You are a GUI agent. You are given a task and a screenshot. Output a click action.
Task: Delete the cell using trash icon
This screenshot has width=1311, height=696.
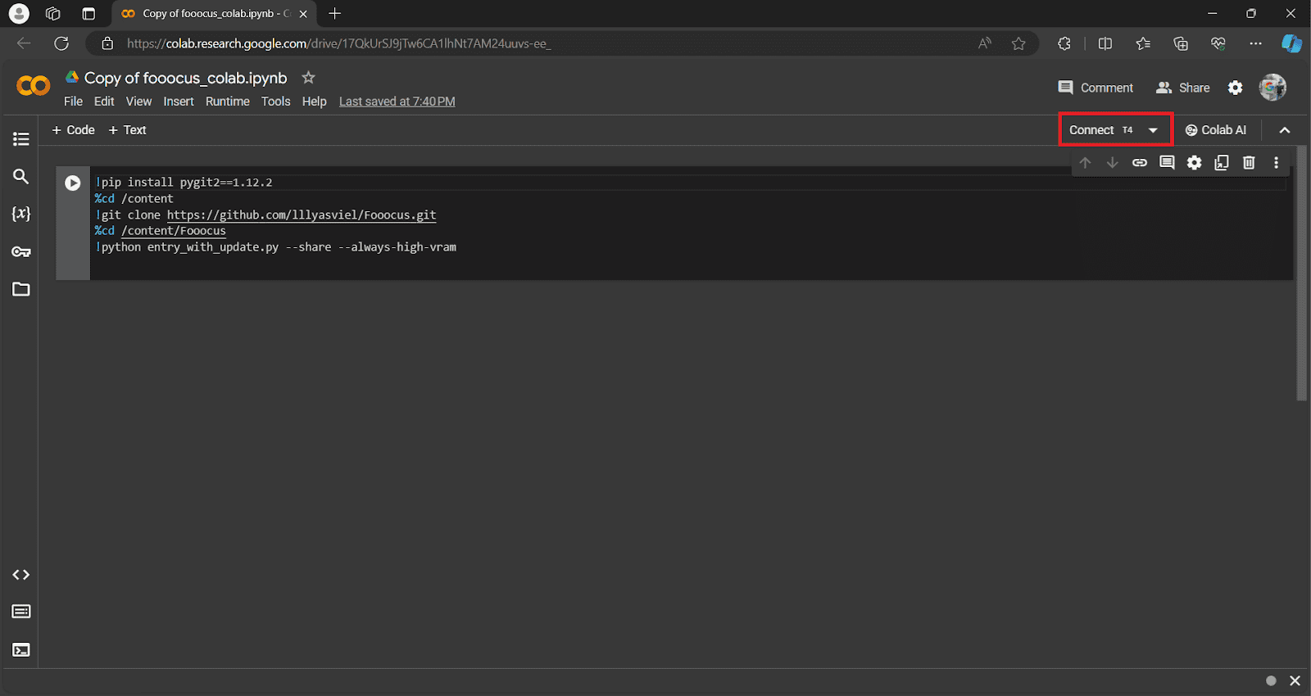click(1249, 163)
